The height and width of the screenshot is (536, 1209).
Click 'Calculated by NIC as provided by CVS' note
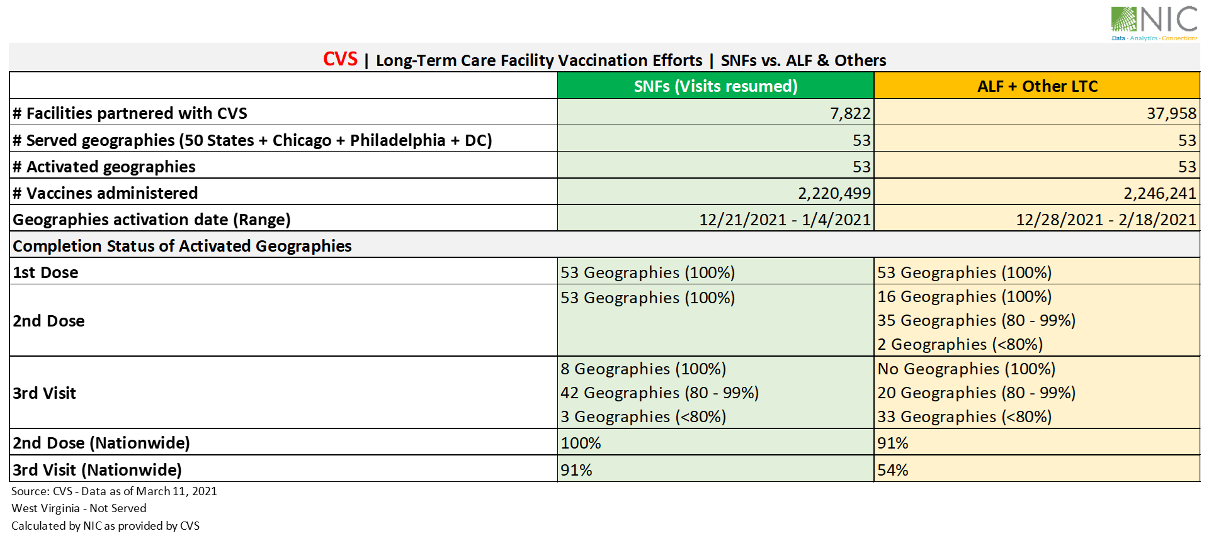(105, 525)
